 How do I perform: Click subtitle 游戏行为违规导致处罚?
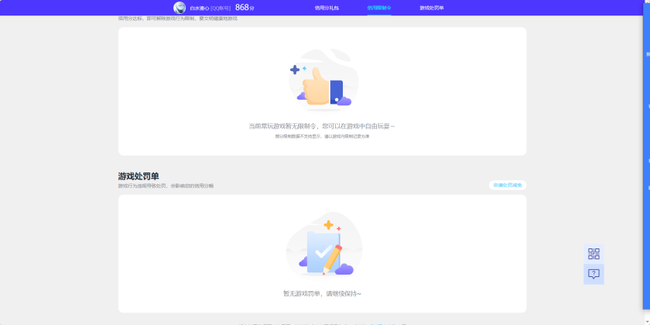point(142,186)
